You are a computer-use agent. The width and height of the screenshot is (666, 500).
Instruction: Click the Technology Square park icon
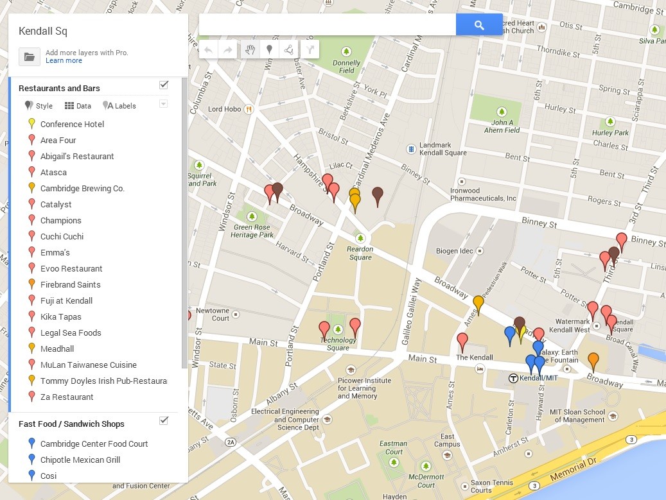(x=338, y=329)
